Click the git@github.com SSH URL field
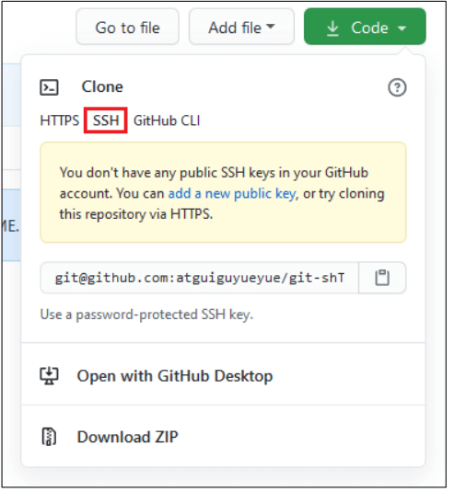Screen dimensions: 466x492 (199, 278)
